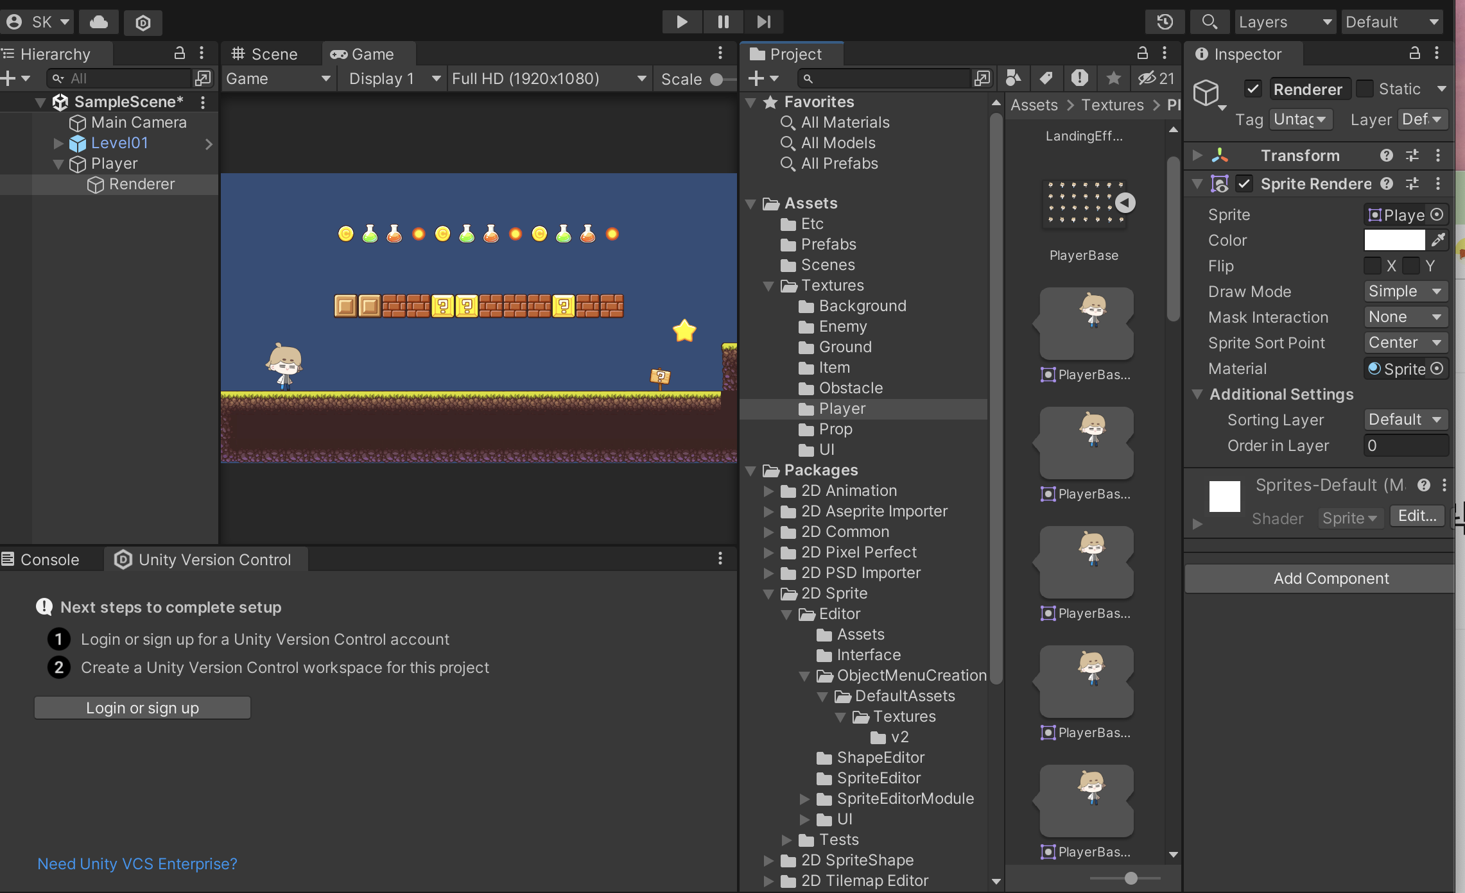Lock the Hierarchy panel
Screen dimensions: 1465x893
(180, 53)
